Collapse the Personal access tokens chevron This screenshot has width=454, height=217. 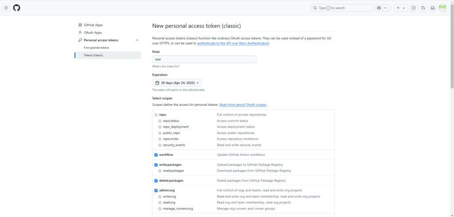pos(137,40)
